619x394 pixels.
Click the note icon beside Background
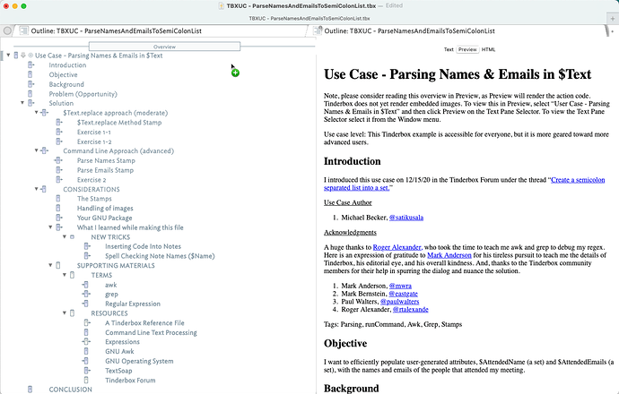click(x=31, y=84)
